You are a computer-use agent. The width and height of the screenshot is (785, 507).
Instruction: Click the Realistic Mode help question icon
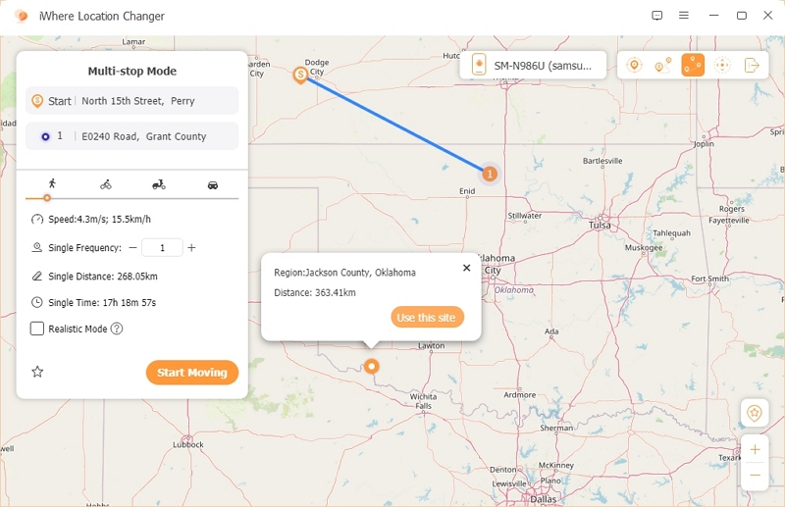point(117,329)
